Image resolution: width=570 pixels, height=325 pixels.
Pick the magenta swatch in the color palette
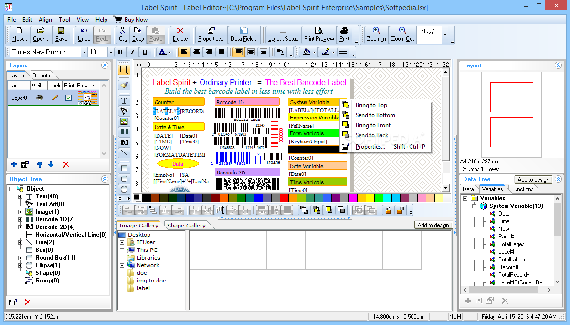[353, 198]
